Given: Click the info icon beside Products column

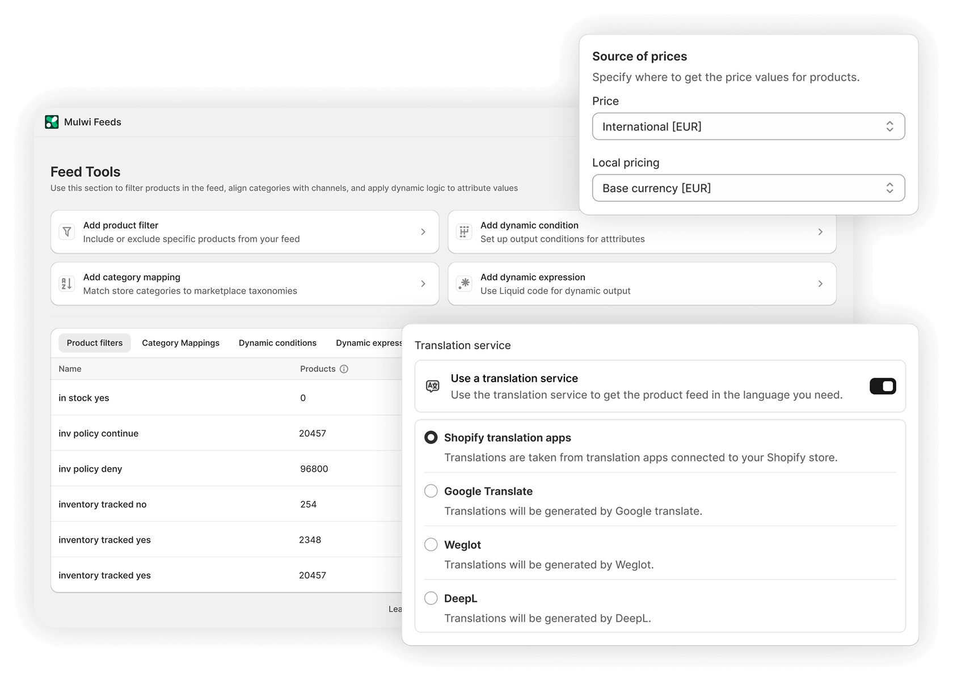Looking at the screenshot, I should click(x=344, y=369).
